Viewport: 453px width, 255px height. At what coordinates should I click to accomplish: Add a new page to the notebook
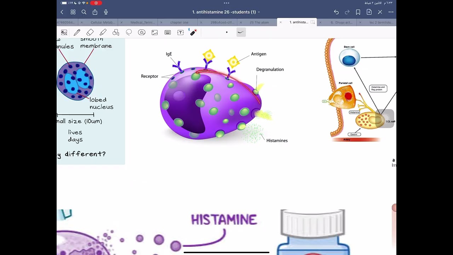(x=369, y=12)
